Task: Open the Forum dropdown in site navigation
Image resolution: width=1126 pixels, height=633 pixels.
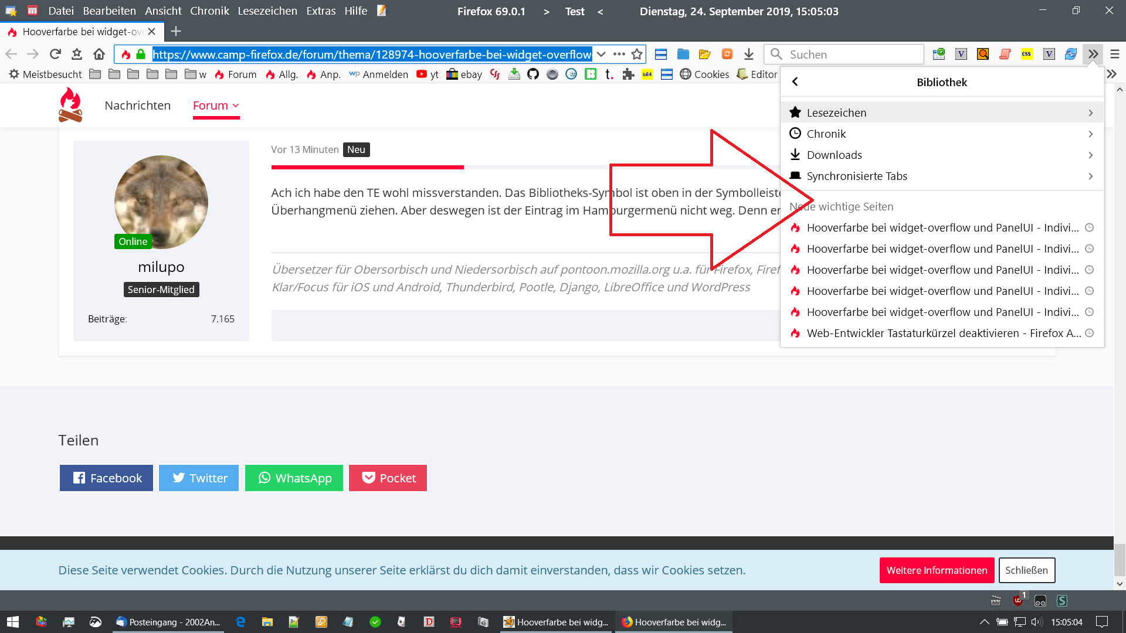Action: (216, 105)
